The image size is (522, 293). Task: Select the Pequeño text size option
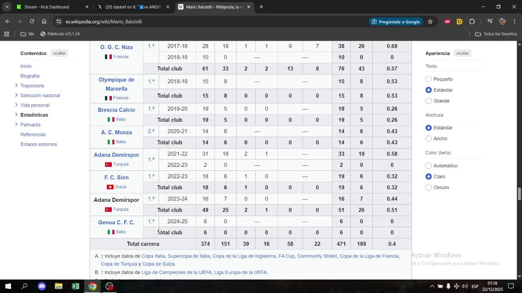click(429, 79)
